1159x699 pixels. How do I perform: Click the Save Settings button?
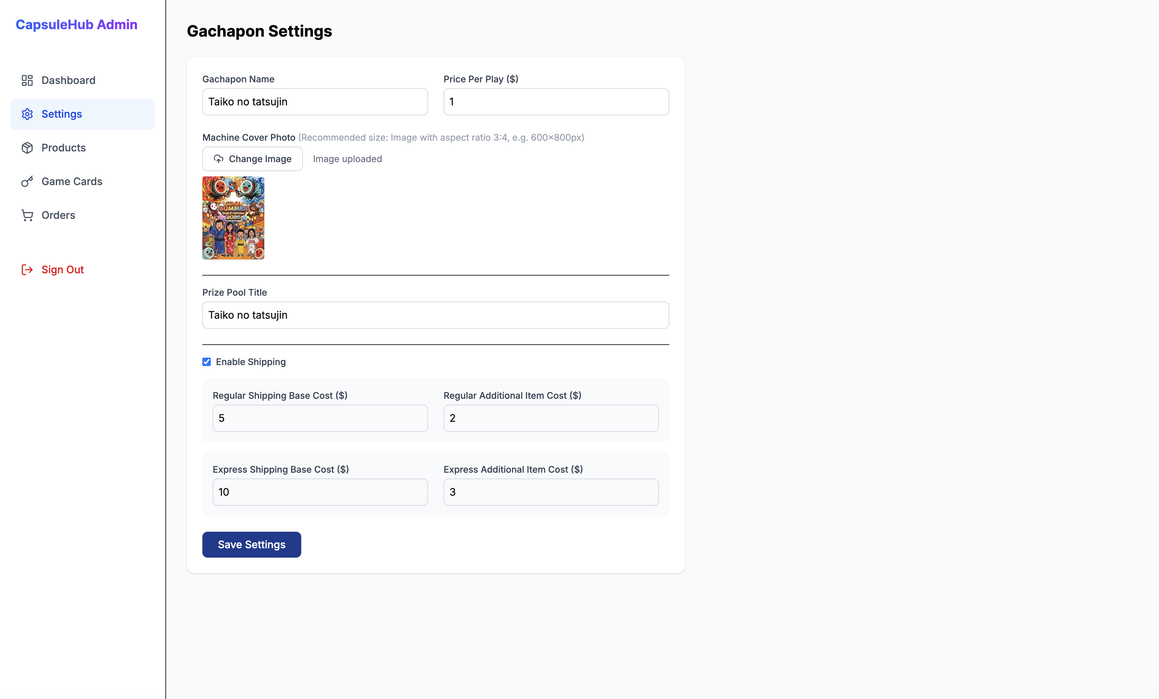tap(252, 545)
